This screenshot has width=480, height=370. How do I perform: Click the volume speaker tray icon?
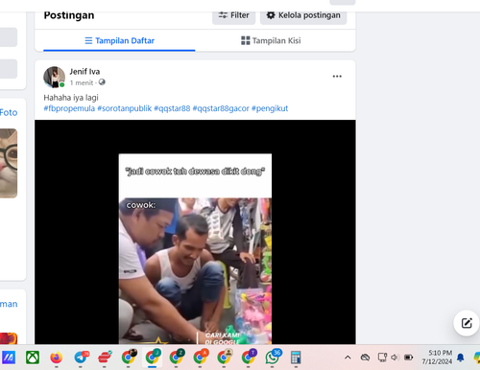(395, 358)
